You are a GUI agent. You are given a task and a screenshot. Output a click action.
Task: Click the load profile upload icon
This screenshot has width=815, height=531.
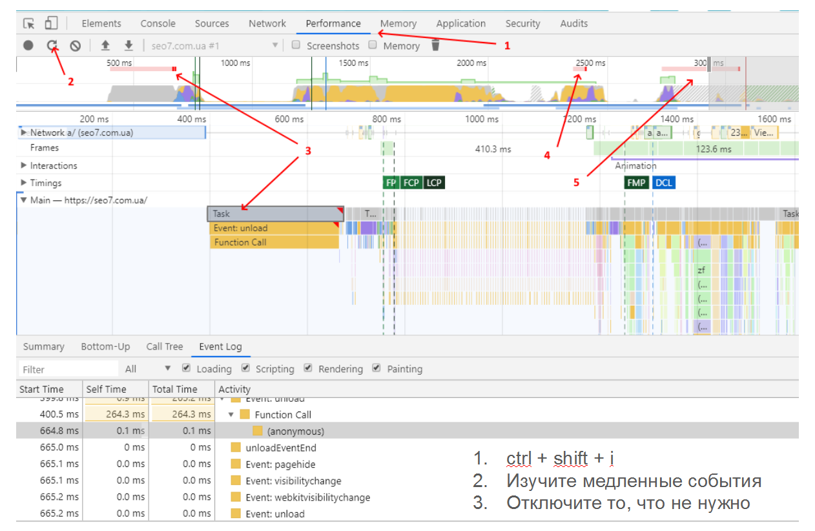click(105, 45)
